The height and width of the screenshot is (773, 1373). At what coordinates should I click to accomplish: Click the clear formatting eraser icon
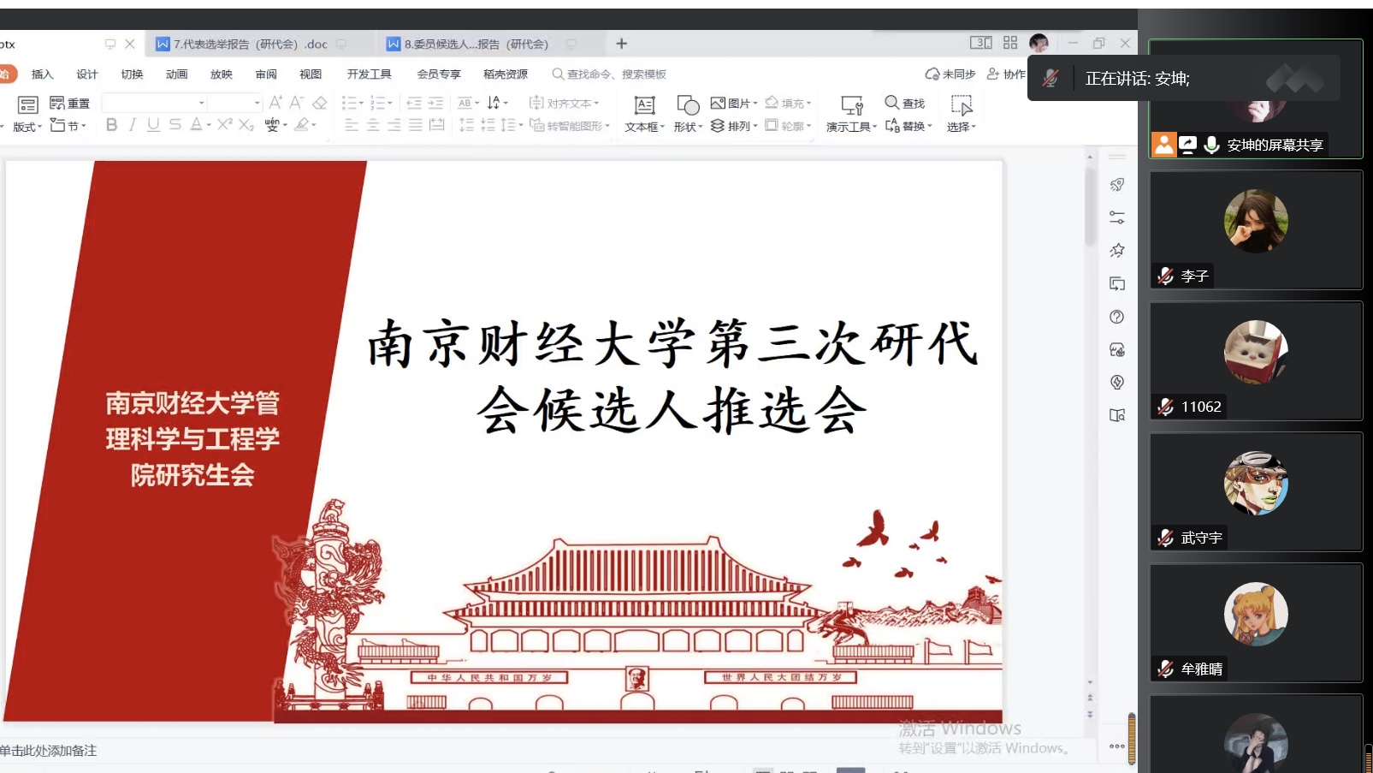319,103
